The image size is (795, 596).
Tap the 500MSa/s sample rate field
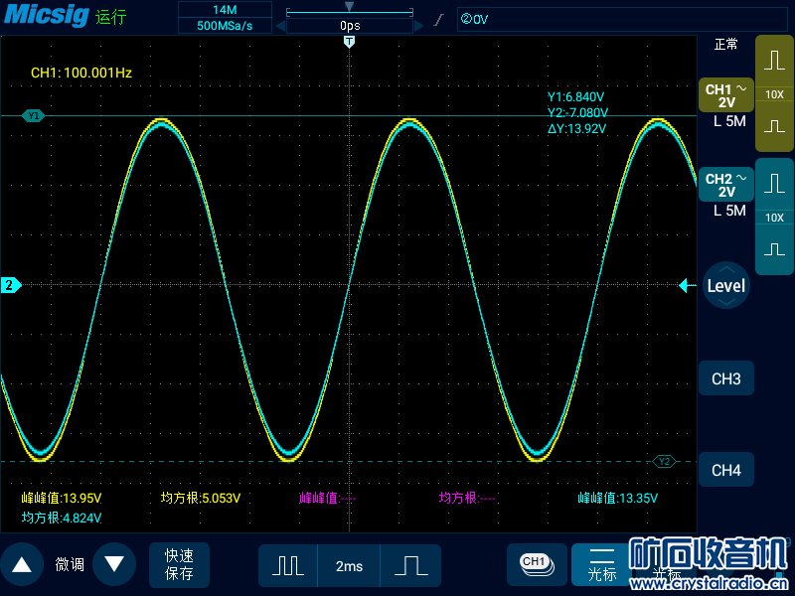coord(226,26)
